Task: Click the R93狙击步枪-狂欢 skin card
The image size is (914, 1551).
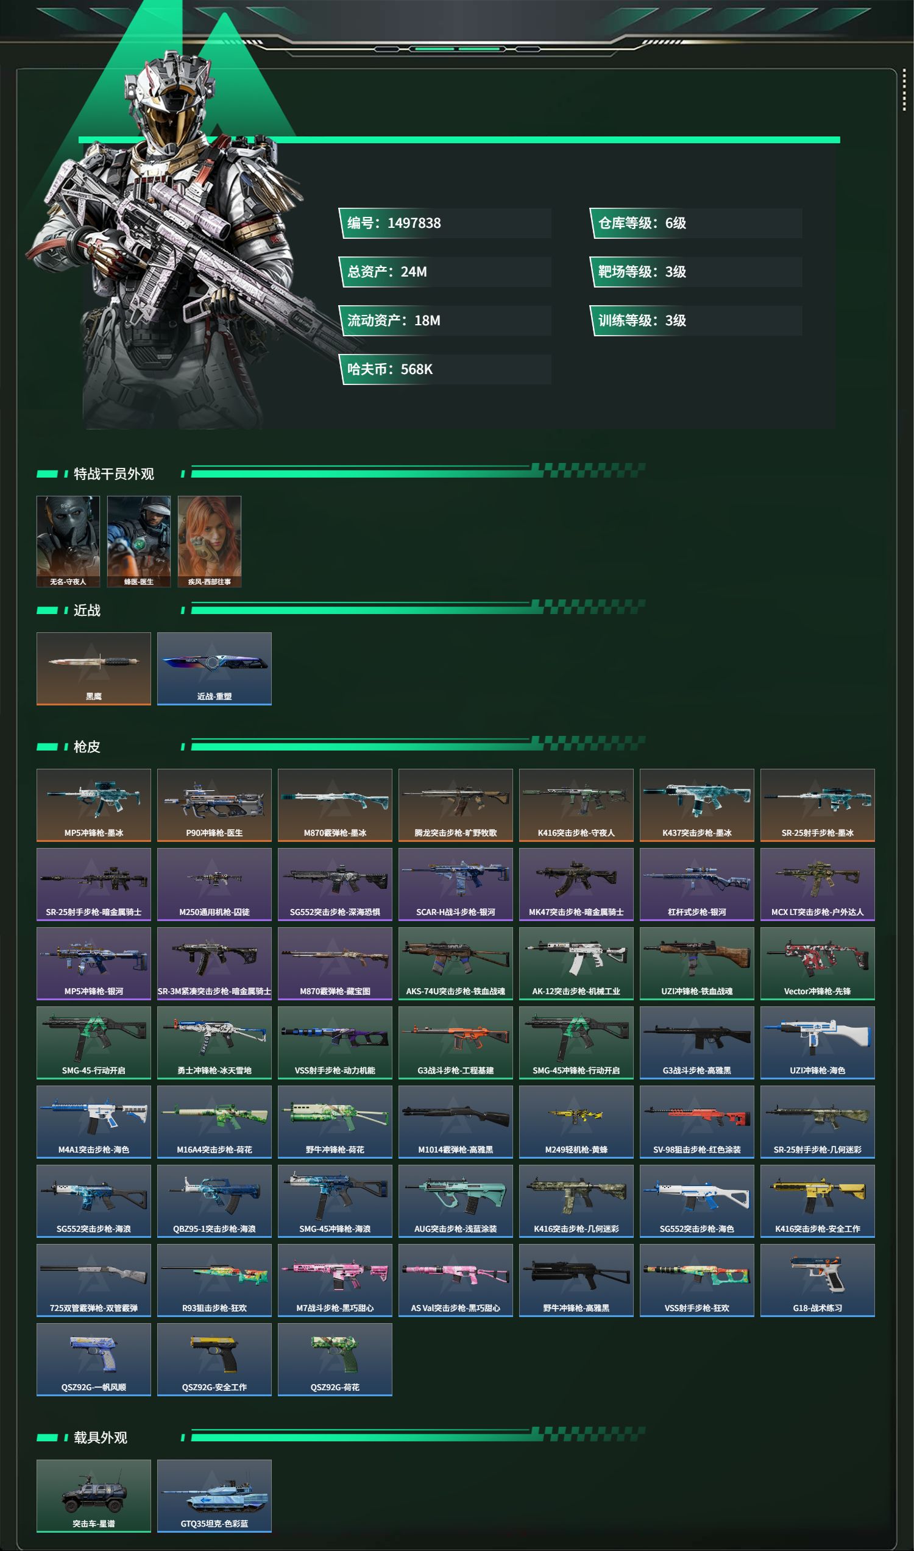Action: (214, 1280)
